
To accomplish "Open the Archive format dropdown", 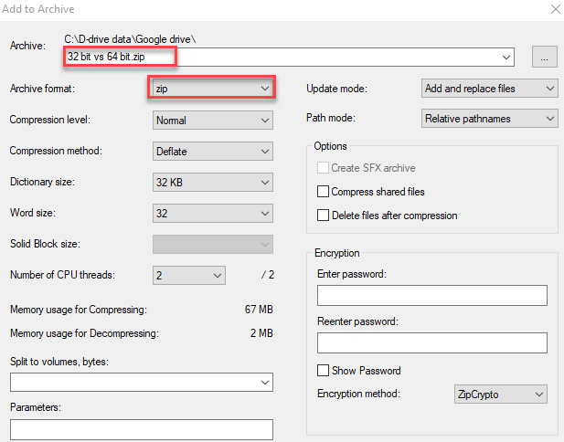I will coord(212,89).
